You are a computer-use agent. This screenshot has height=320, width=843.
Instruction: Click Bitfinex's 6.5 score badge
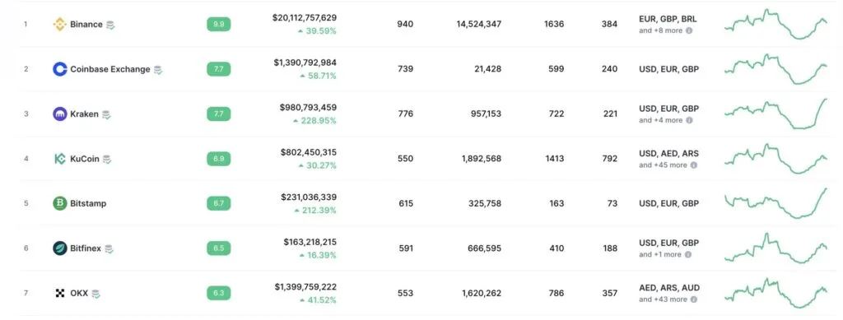tap(219, 248)
